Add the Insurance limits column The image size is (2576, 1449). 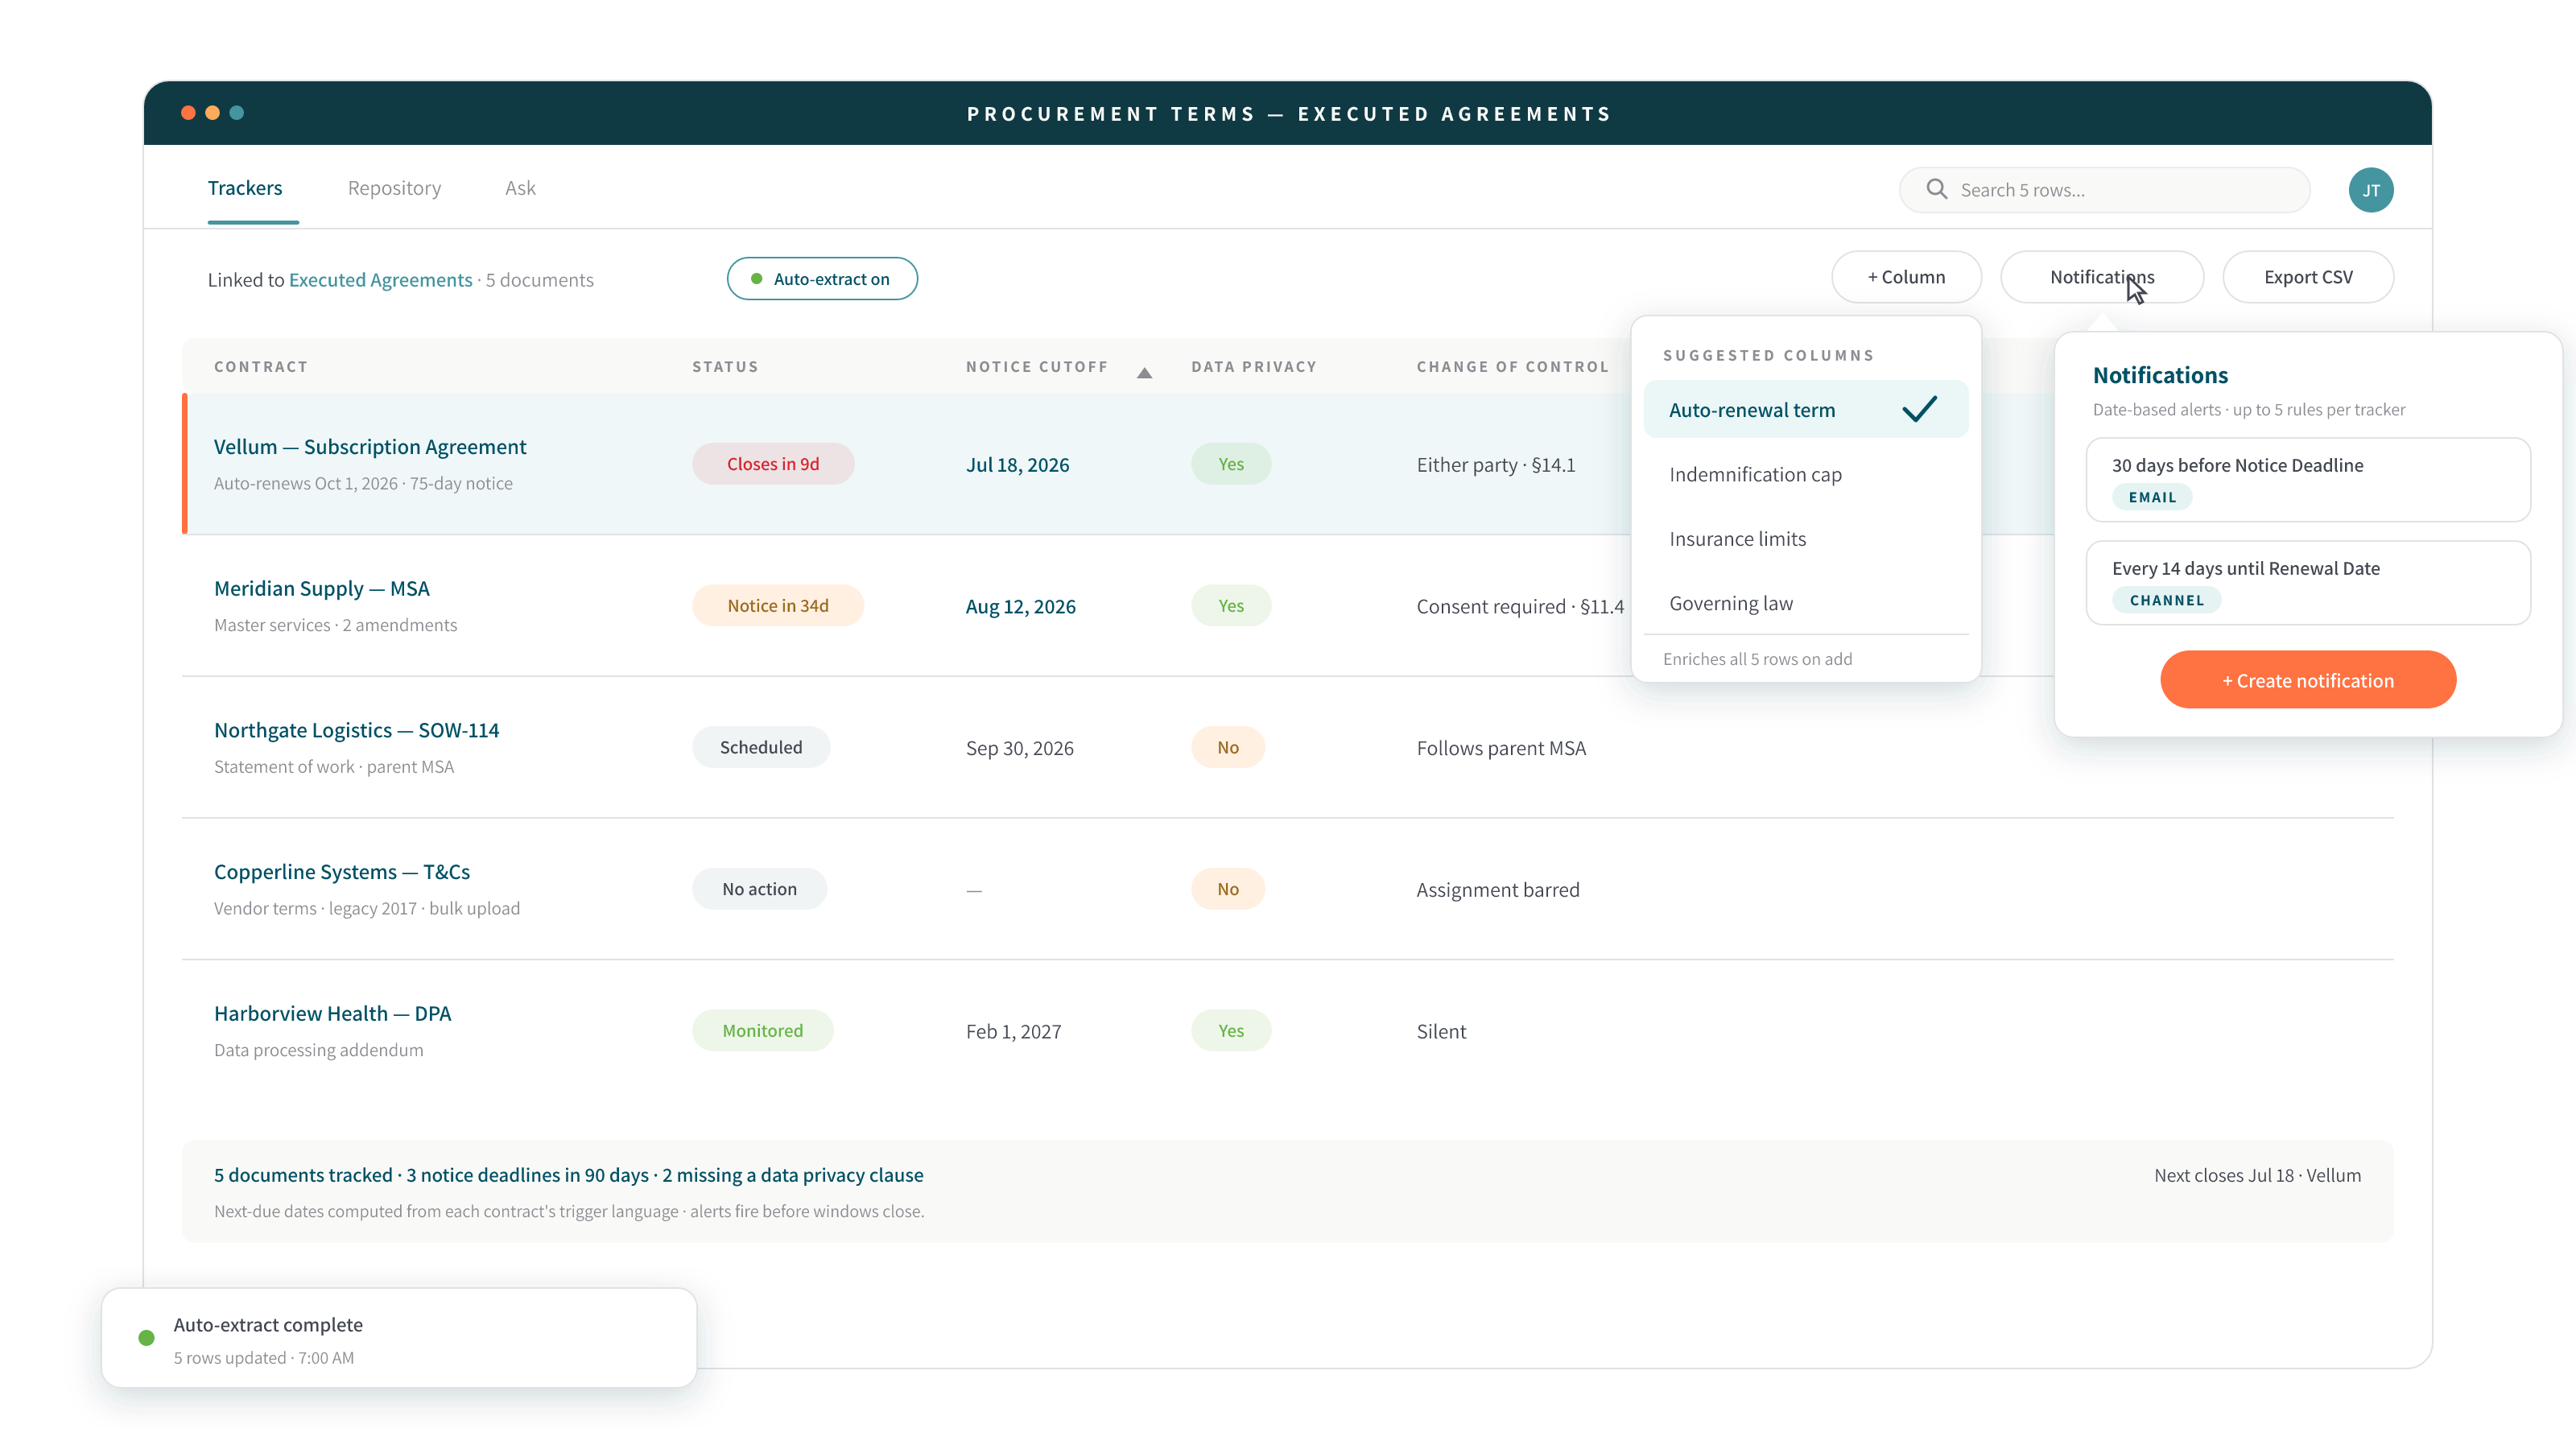[1805, 538]
